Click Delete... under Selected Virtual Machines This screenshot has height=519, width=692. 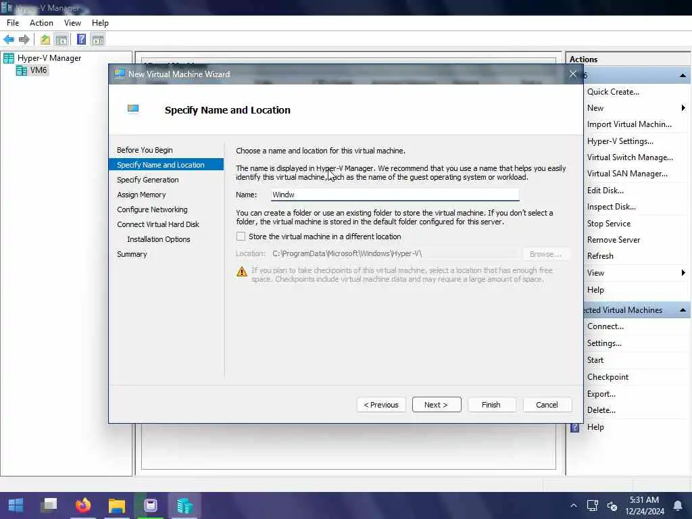(x=601, y=410)
